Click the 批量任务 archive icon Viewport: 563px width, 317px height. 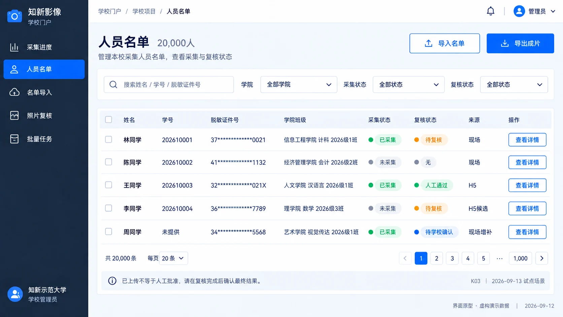14,139
